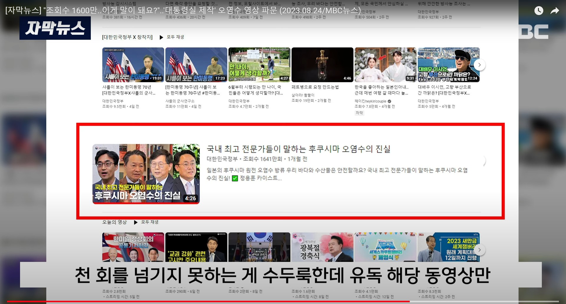Open the 17:23 한미동맹 thumbnail
566x304 pixels.
tap(196, 65)
